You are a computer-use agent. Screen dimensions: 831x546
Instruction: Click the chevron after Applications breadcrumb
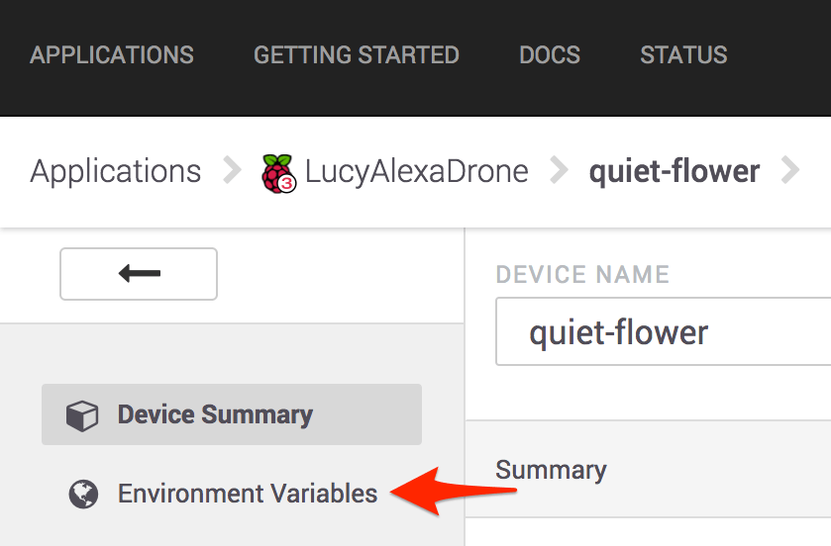pyautogui.click(x=232, y=171)
